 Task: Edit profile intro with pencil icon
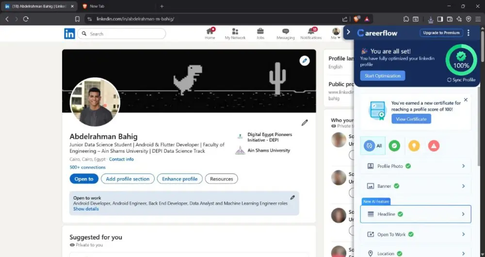(x=305, y=123)
